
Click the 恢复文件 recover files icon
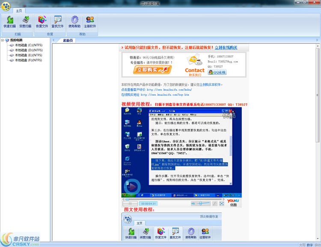(42, 22)
